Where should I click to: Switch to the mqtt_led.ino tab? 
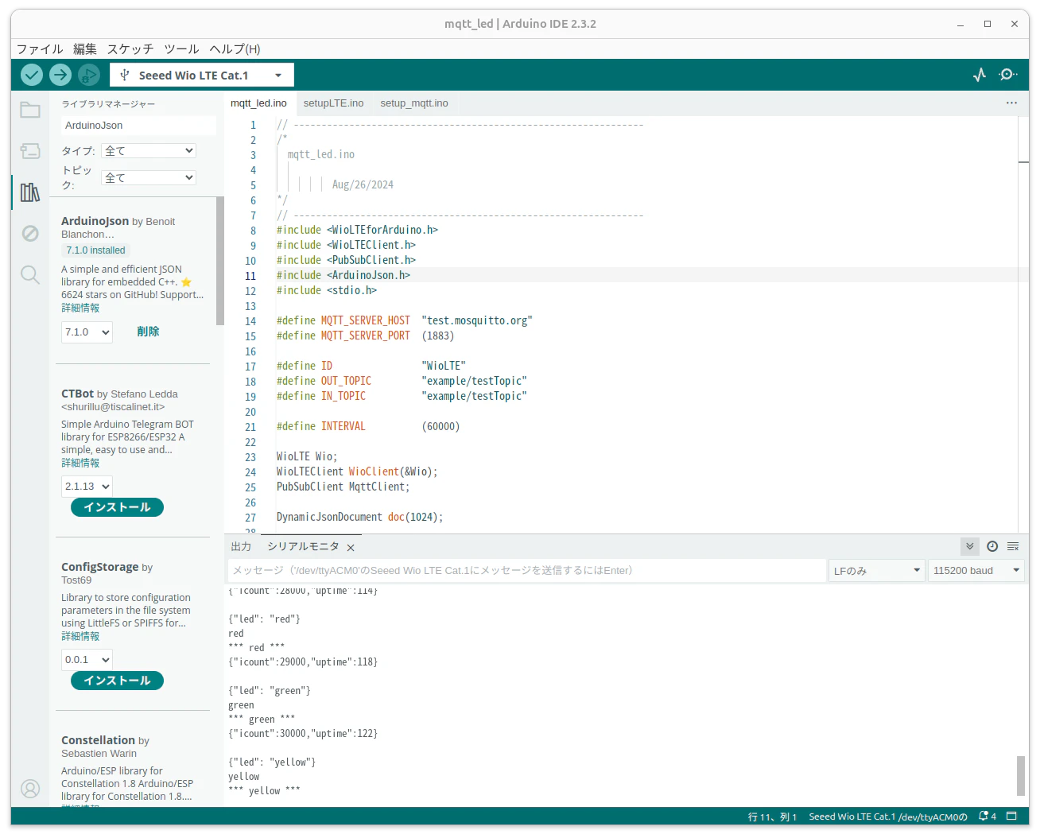point(258,103)
